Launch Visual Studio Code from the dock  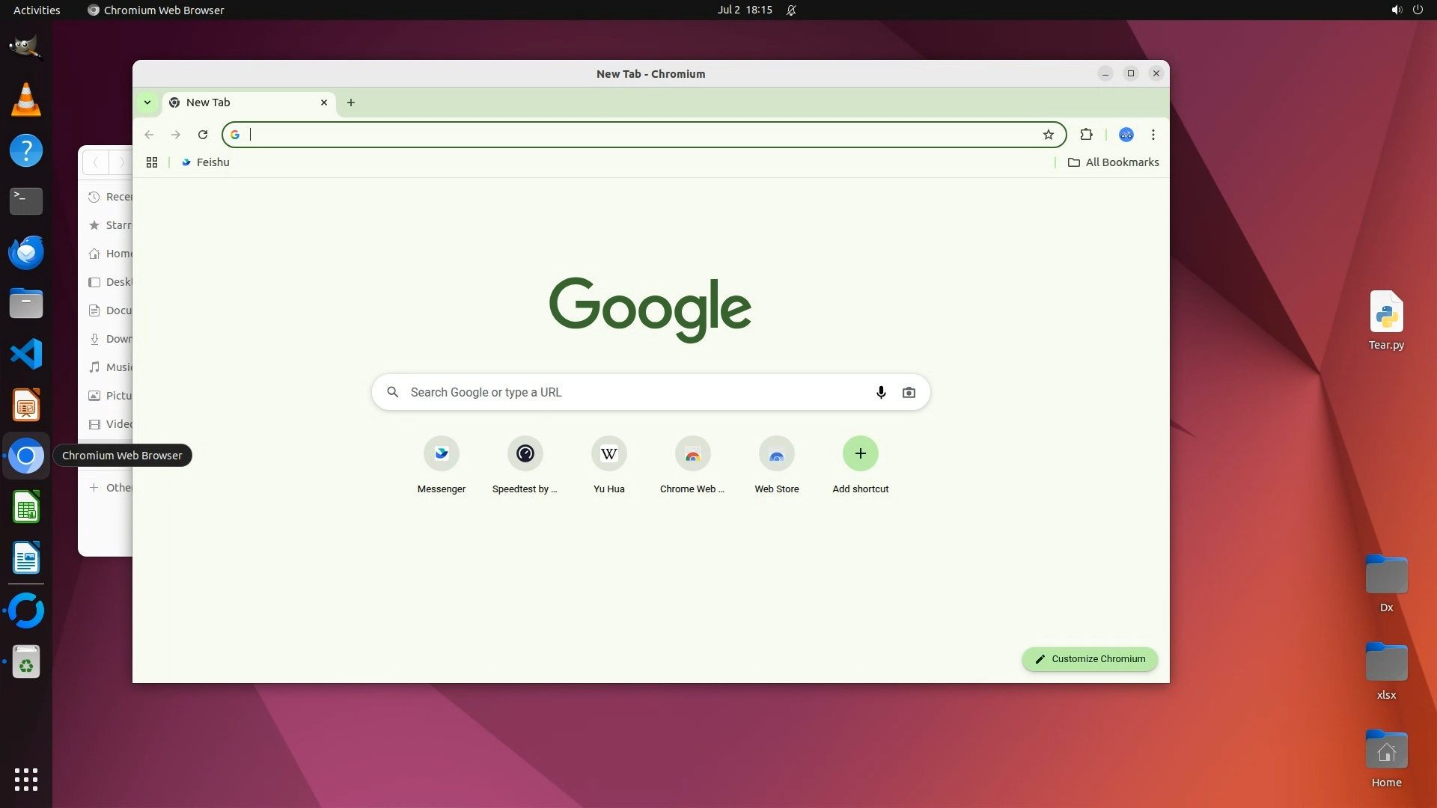click(x=26, y=354)
